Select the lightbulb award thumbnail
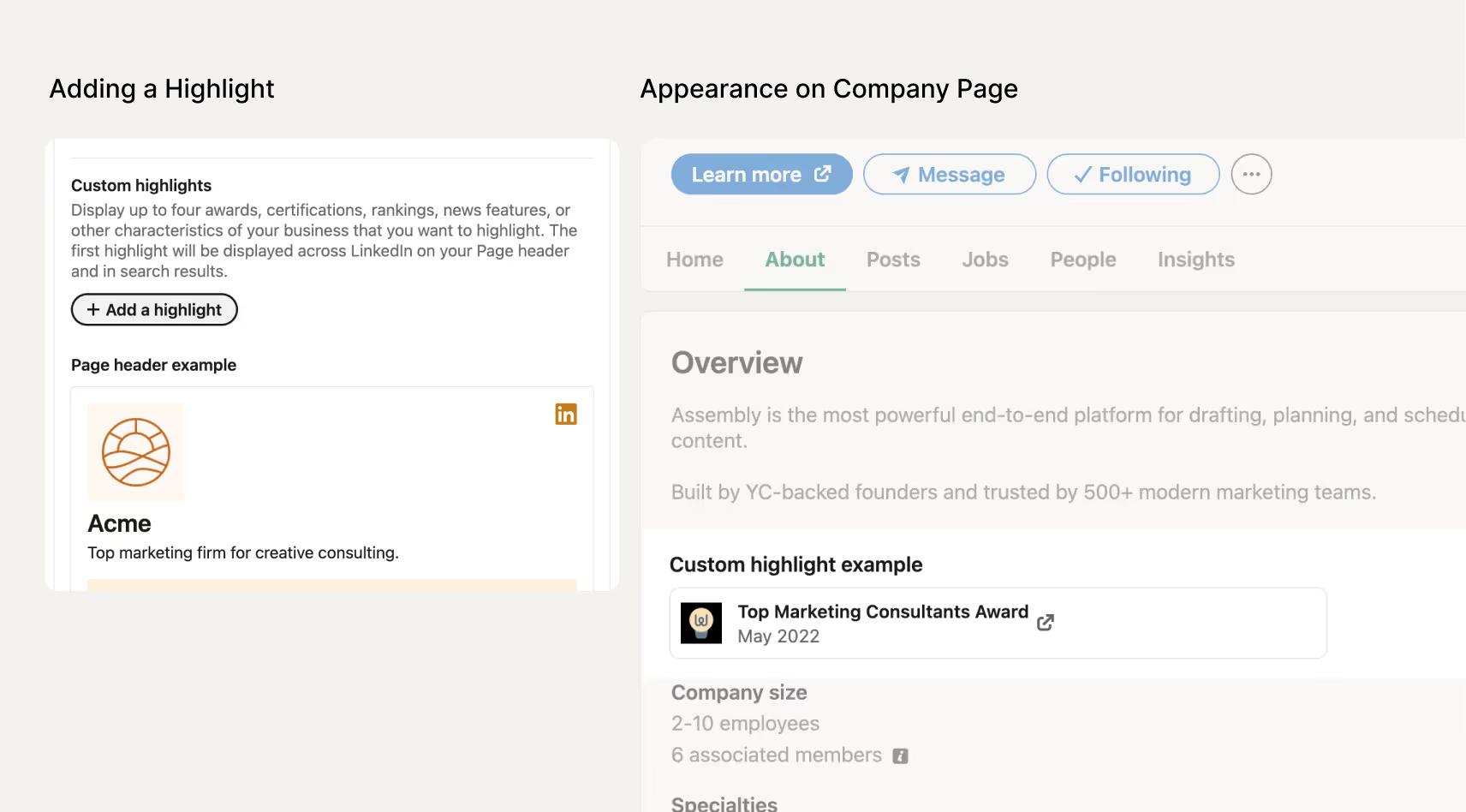Viewport: 1466px width, 812px height. [701, 623]
